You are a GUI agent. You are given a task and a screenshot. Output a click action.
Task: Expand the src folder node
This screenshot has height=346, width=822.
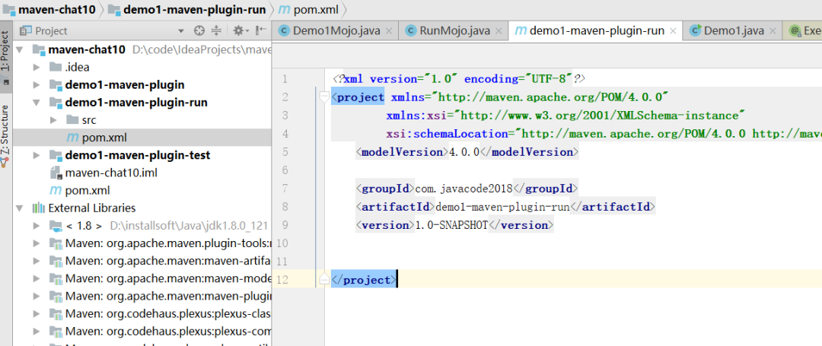click(x=53, y=120)
